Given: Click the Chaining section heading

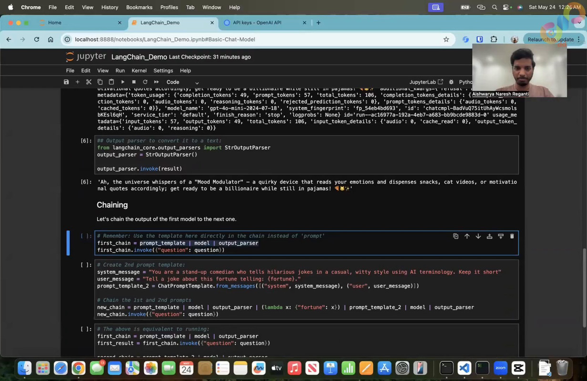Looking at the screenshot, I should [112, 205].
